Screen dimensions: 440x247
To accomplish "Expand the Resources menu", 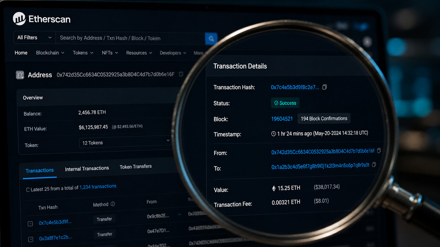I will point(139,53).
